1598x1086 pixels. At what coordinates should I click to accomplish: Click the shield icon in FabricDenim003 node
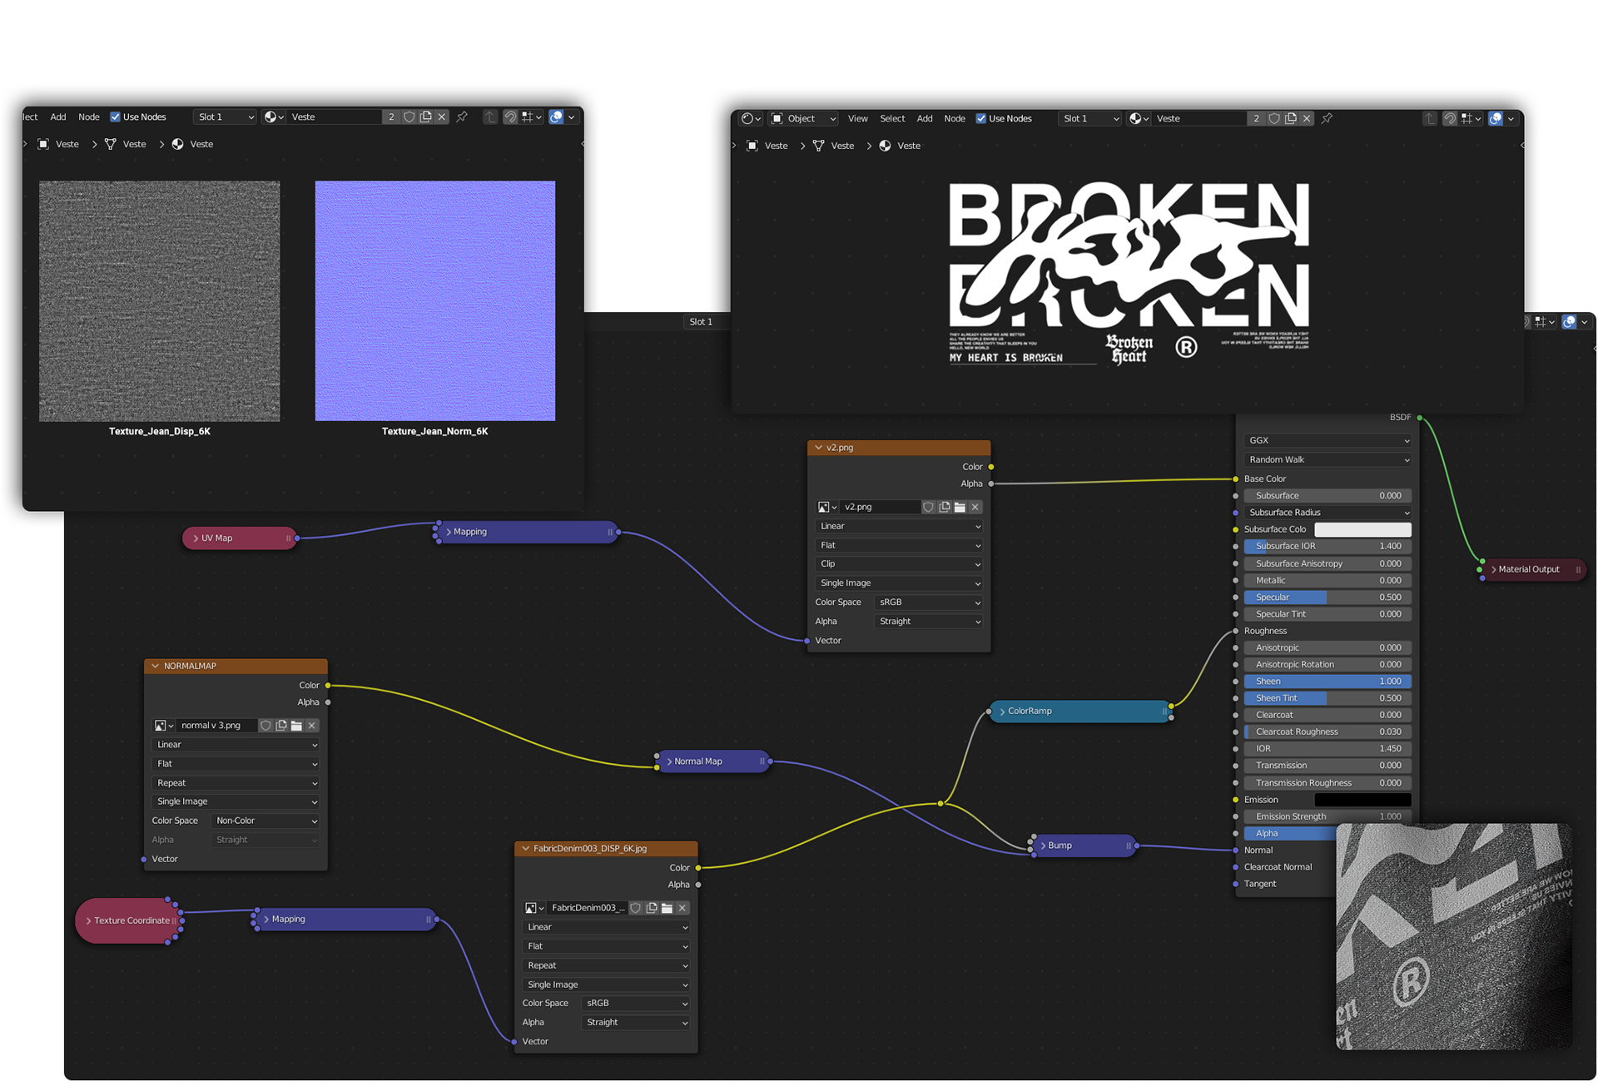pos(636,908)
